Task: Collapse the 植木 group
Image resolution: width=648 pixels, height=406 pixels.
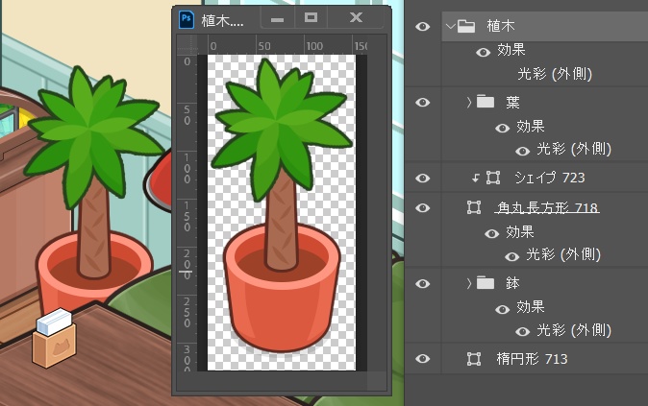Action: (x=451, y=27)
